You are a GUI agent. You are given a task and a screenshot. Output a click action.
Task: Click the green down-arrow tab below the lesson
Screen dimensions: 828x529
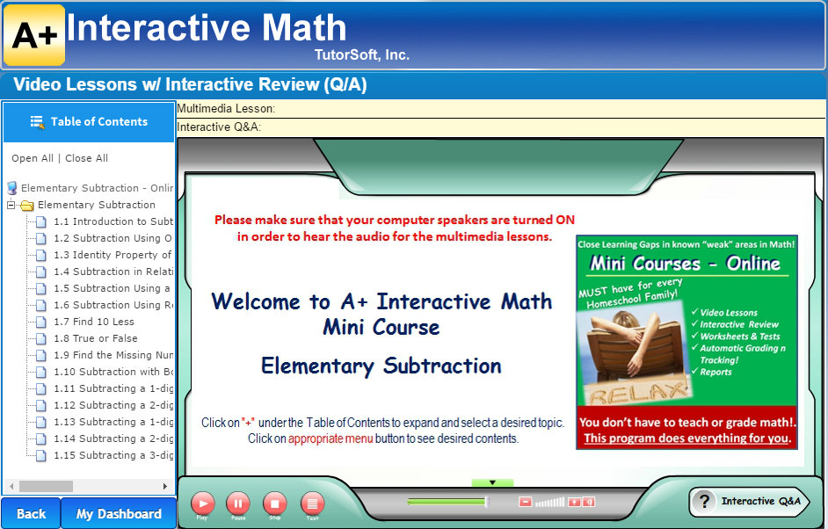(x=492, y=482)
